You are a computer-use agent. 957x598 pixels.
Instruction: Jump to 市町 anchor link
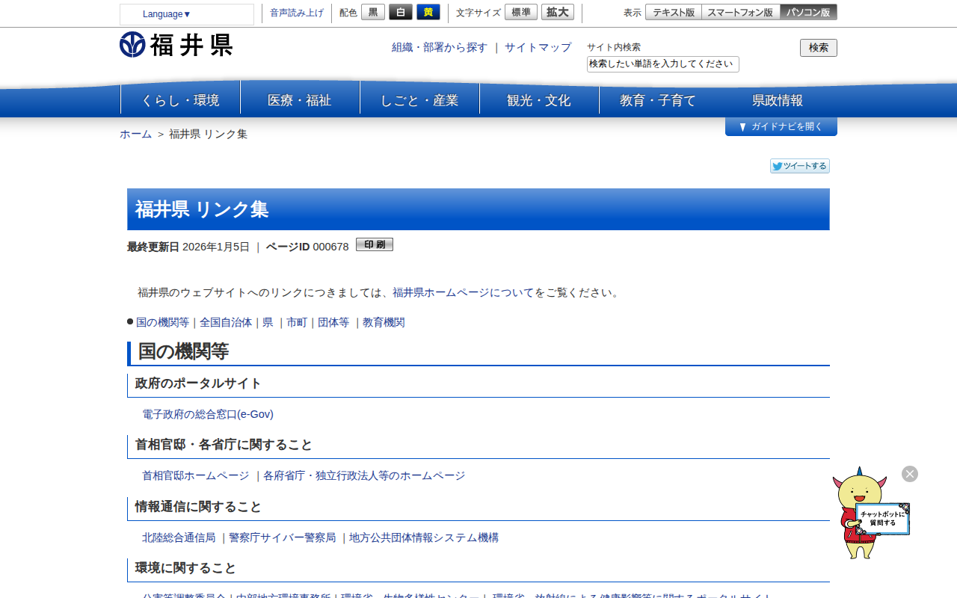click(297, 322)
